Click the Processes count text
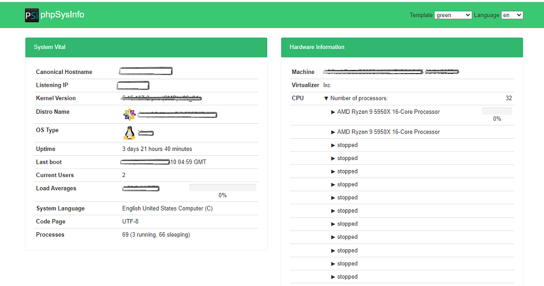This screenshot has width=544, height=286. (156, 235)
